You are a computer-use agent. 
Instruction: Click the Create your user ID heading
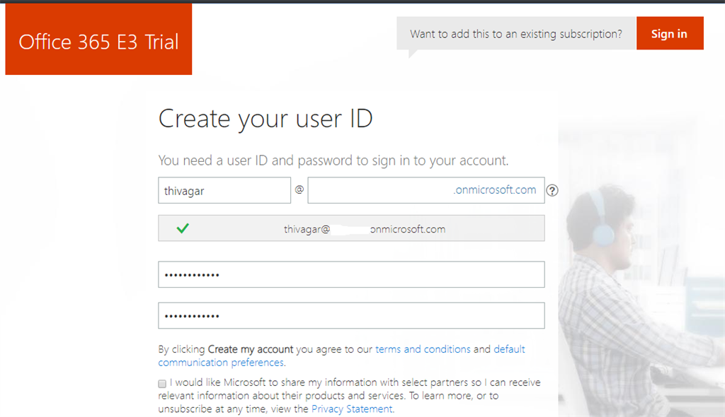(266, 119)
